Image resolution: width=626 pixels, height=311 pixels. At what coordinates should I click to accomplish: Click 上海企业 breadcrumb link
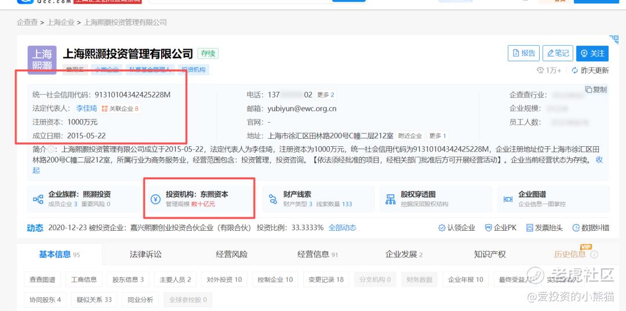tap(61, 23)
